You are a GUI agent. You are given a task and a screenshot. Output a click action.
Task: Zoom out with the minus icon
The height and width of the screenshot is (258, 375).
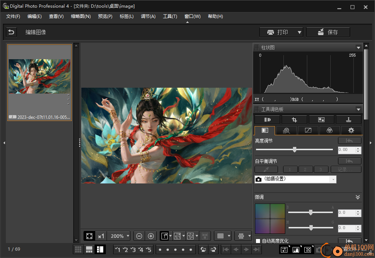click(x=139, y=236)
